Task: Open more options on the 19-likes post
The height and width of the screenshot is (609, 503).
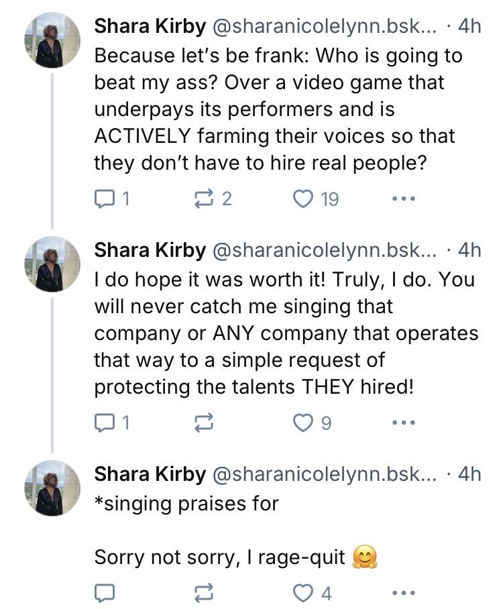Action: [404, 199]
